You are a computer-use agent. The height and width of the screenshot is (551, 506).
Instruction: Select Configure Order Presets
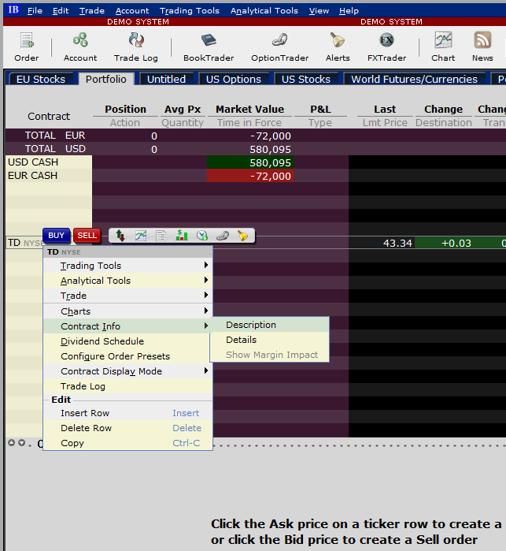coord(127,356)
